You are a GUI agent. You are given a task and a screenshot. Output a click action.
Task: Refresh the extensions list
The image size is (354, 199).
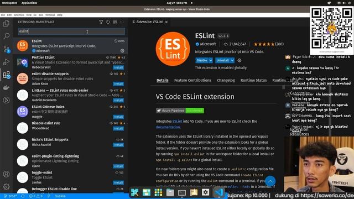click(x=108, y=22)
